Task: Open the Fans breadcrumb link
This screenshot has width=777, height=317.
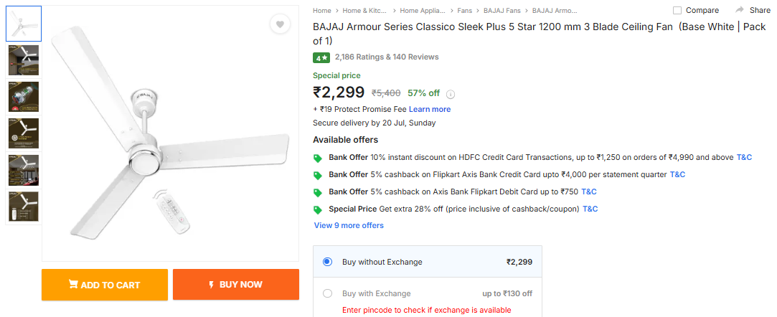Action: point(465,11)
